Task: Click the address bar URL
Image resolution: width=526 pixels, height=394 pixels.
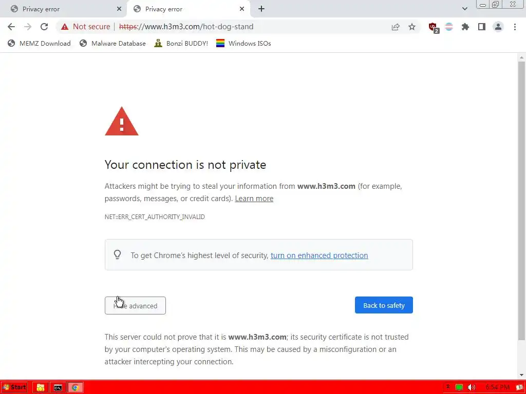Action: (186, 27)
